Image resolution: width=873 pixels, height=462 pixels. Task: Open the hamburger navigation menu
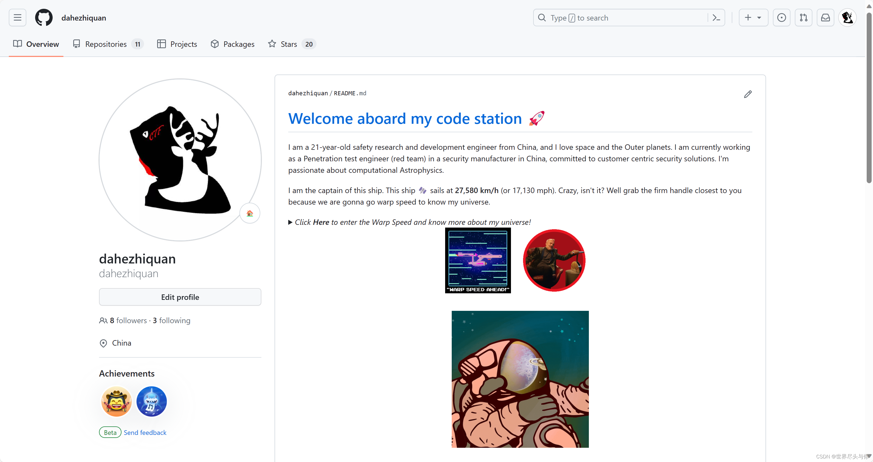click(17, 17)
